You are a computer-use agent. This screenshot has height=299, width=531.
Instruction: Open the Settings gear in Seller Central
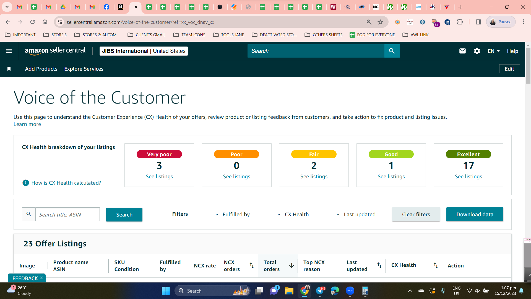click(x=477, y=51)
